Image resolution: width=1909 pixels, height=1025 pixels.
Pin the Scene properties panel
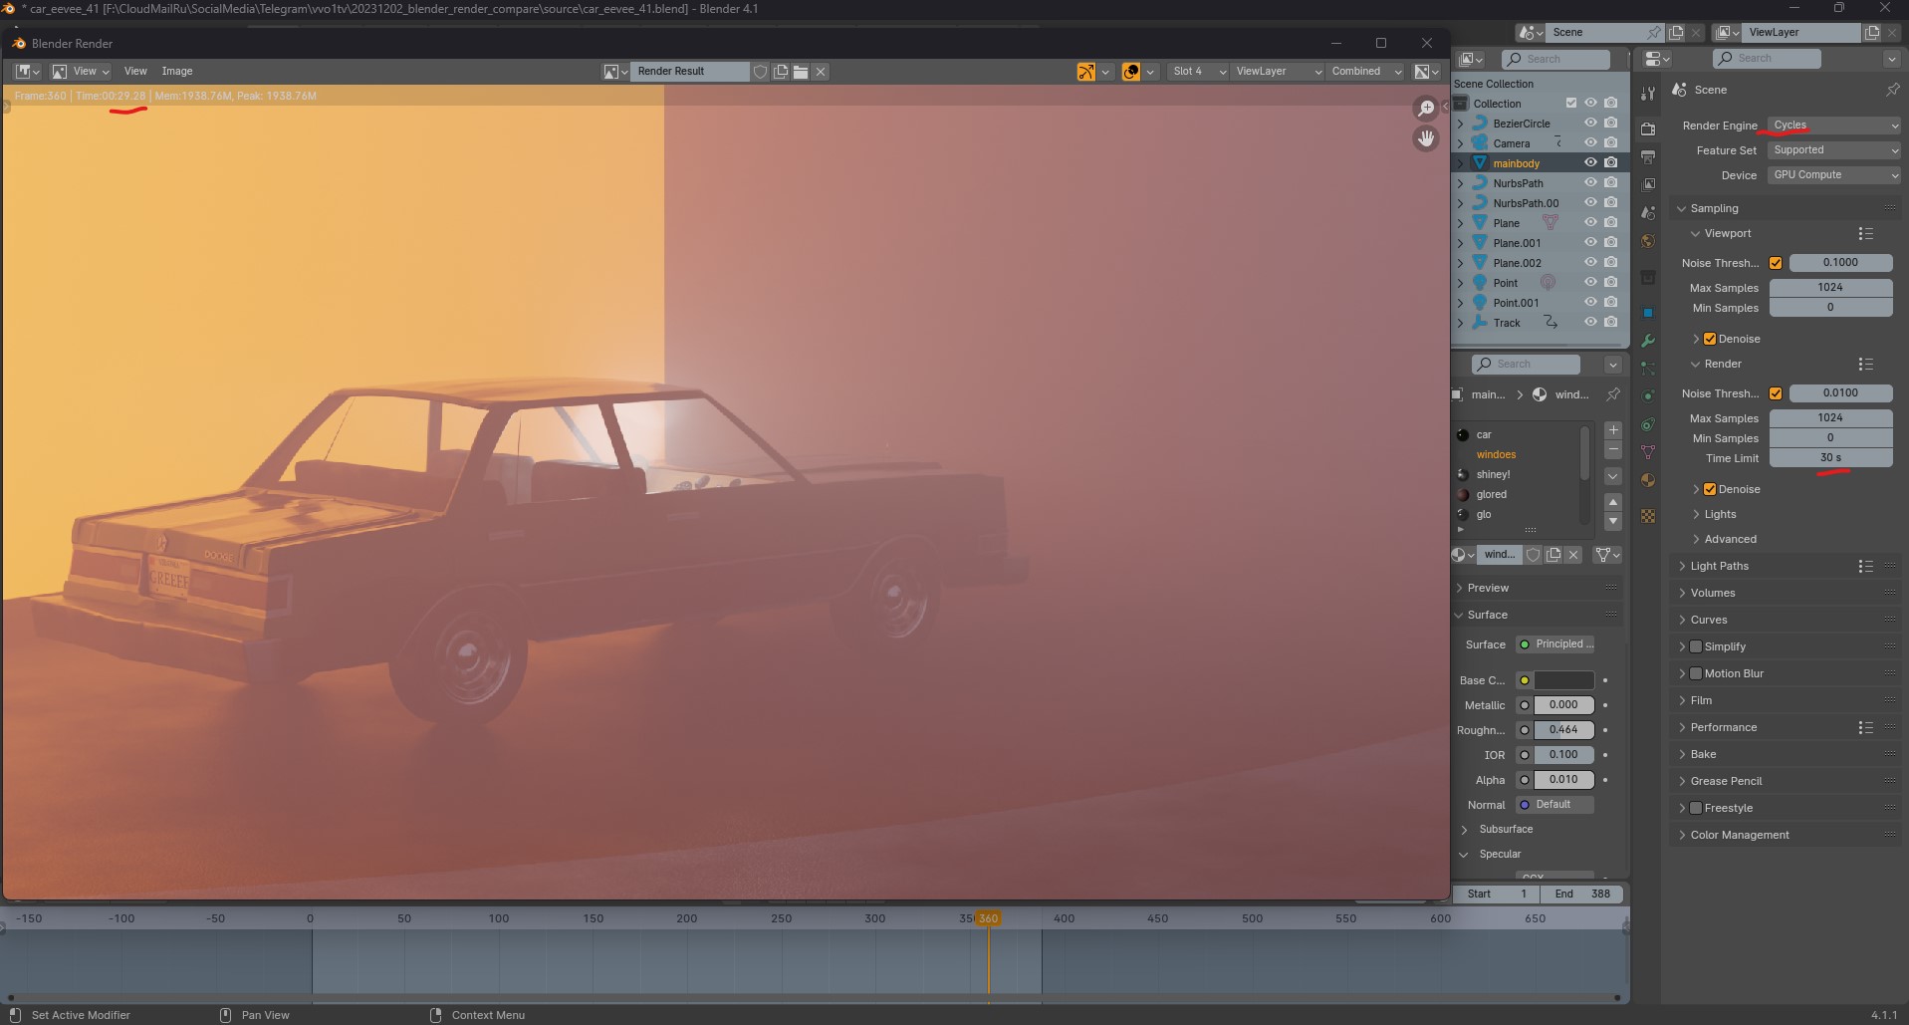(1892, 90)
